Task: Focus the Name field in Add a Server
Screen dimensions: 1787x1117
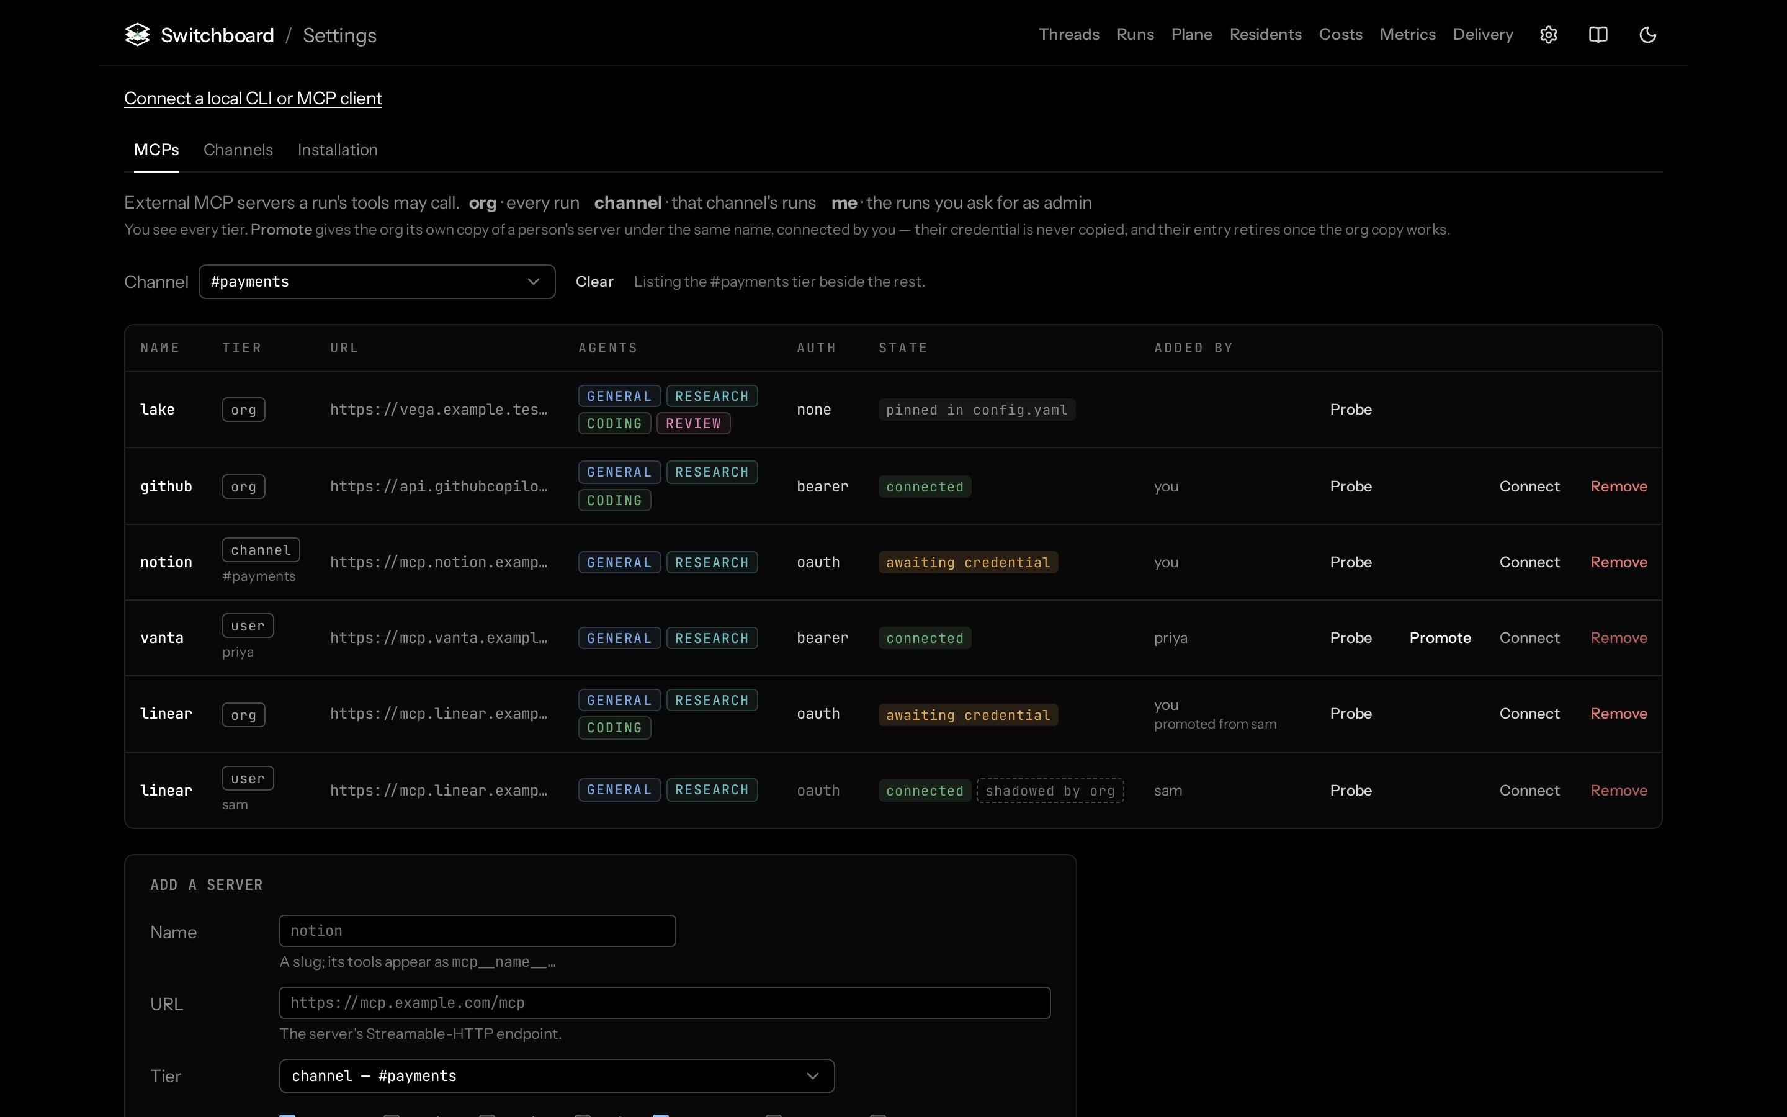Action: tap(477, 931)
